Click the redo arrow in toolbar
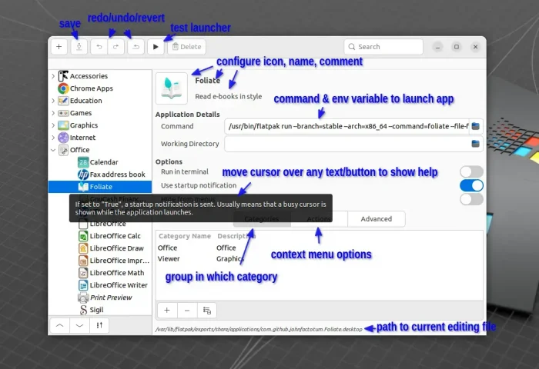 click(116, 47)
